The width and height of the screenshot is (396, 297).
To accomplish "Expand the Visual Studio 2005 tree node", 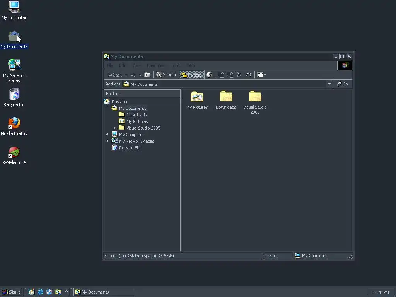I will pyautogui.click(x=114, y=128).
